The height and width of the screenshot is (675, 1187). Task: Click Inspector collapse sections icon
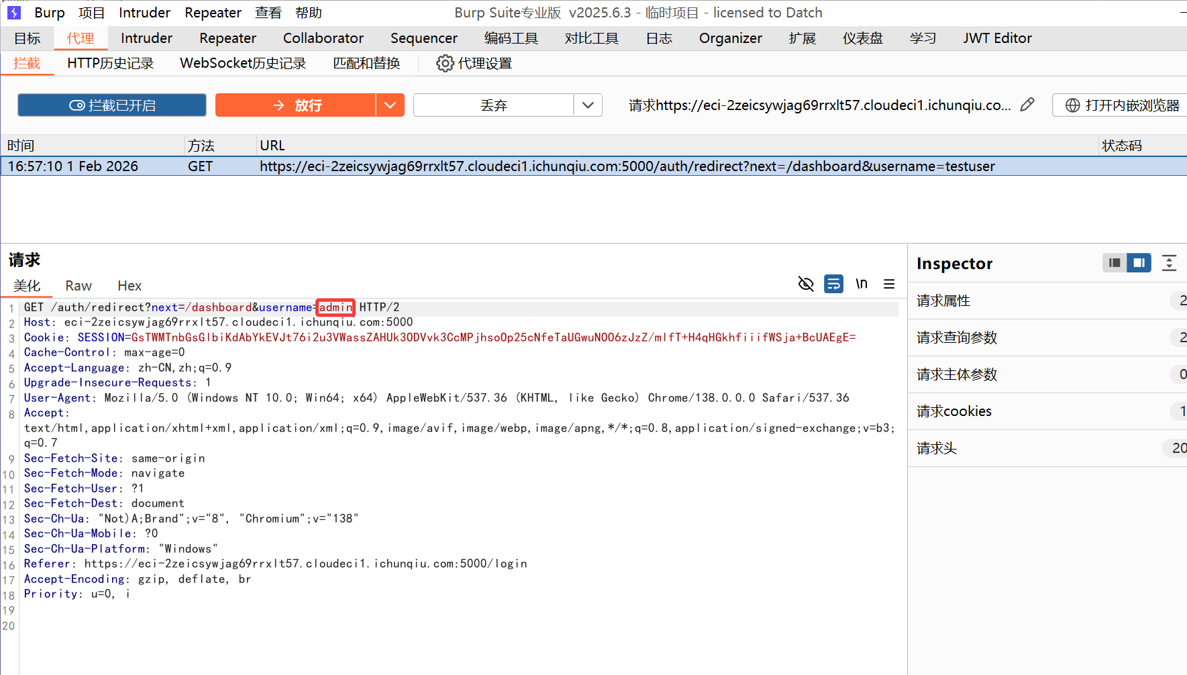click(x=1169, y=263)
